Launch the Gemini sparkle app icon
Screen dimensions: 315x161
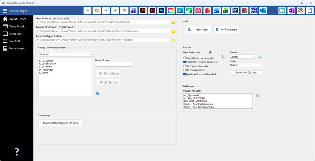[106, 11]
